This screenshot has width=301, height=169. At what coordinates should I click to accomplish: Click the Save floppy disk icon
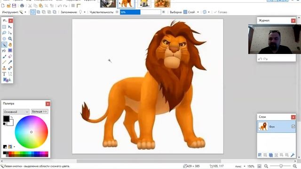point(14,6)
